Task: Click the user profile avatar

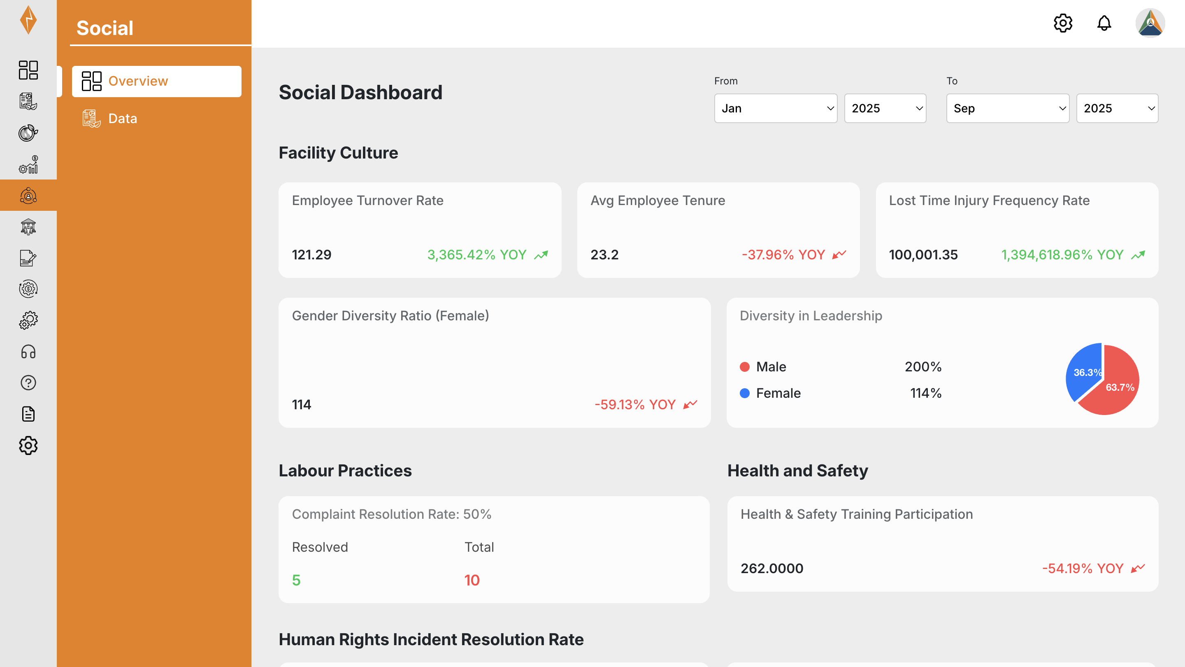Action: 1150,23
